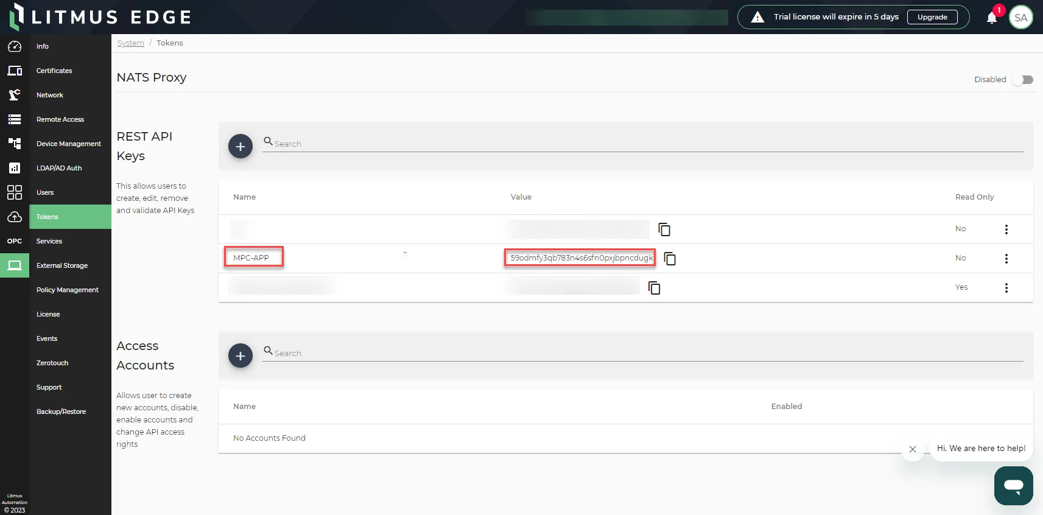
Task: Select the MPC-APP key name
Action: pos(251,258)
